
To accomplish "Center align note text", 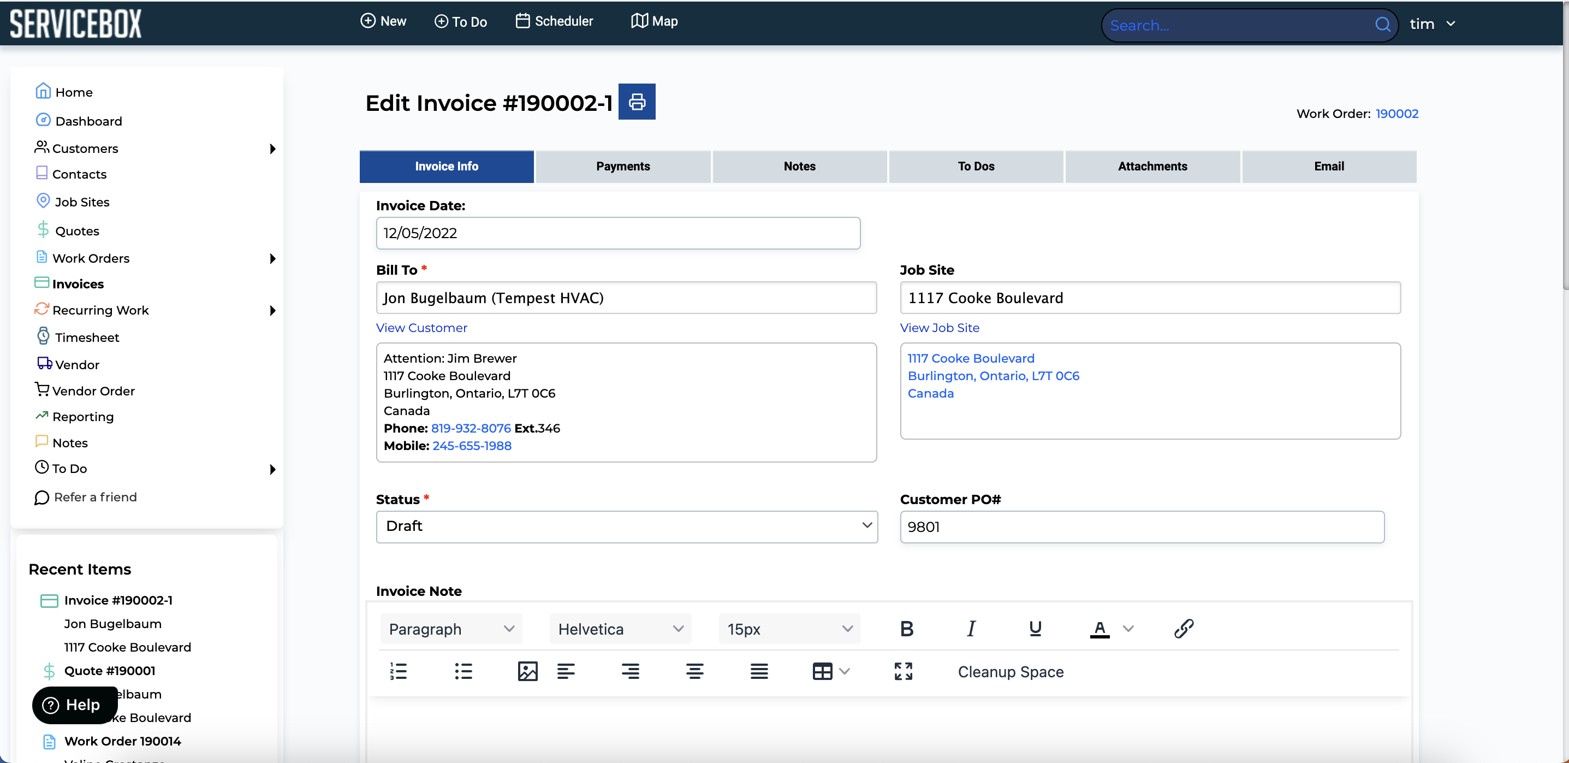I will tap(694, 671).
